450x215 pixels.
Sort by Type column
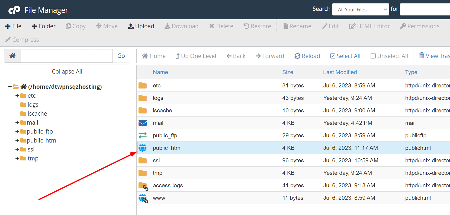[411, 72]
